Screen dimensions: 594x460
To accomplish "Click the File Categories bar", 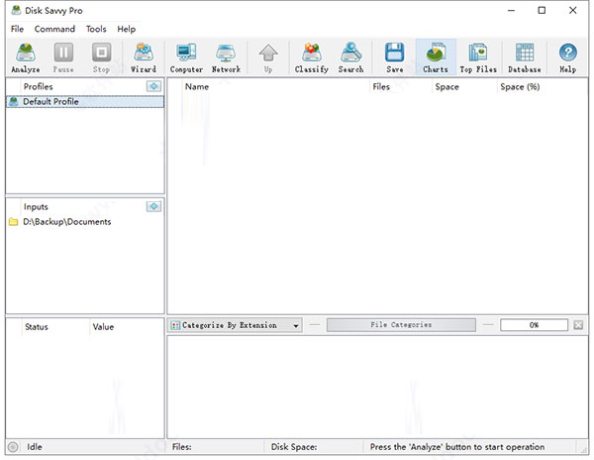I will click(401, 325).
